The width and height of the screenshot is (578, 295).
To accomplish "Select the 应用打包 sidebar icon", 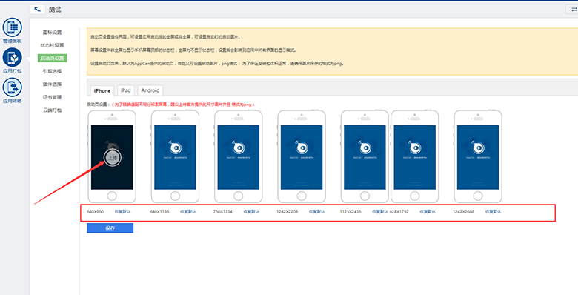I will point(12,58).
